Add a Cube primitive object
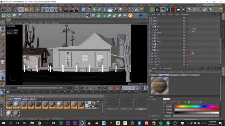This screenshot has height=126, width=225. 84,10
